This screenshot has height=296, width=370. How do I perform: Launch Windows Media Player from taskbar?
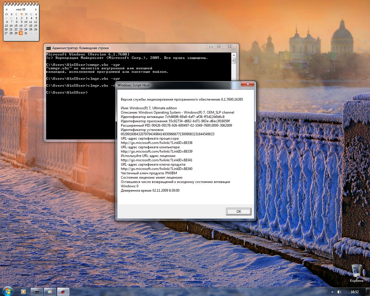pos(23,292)
